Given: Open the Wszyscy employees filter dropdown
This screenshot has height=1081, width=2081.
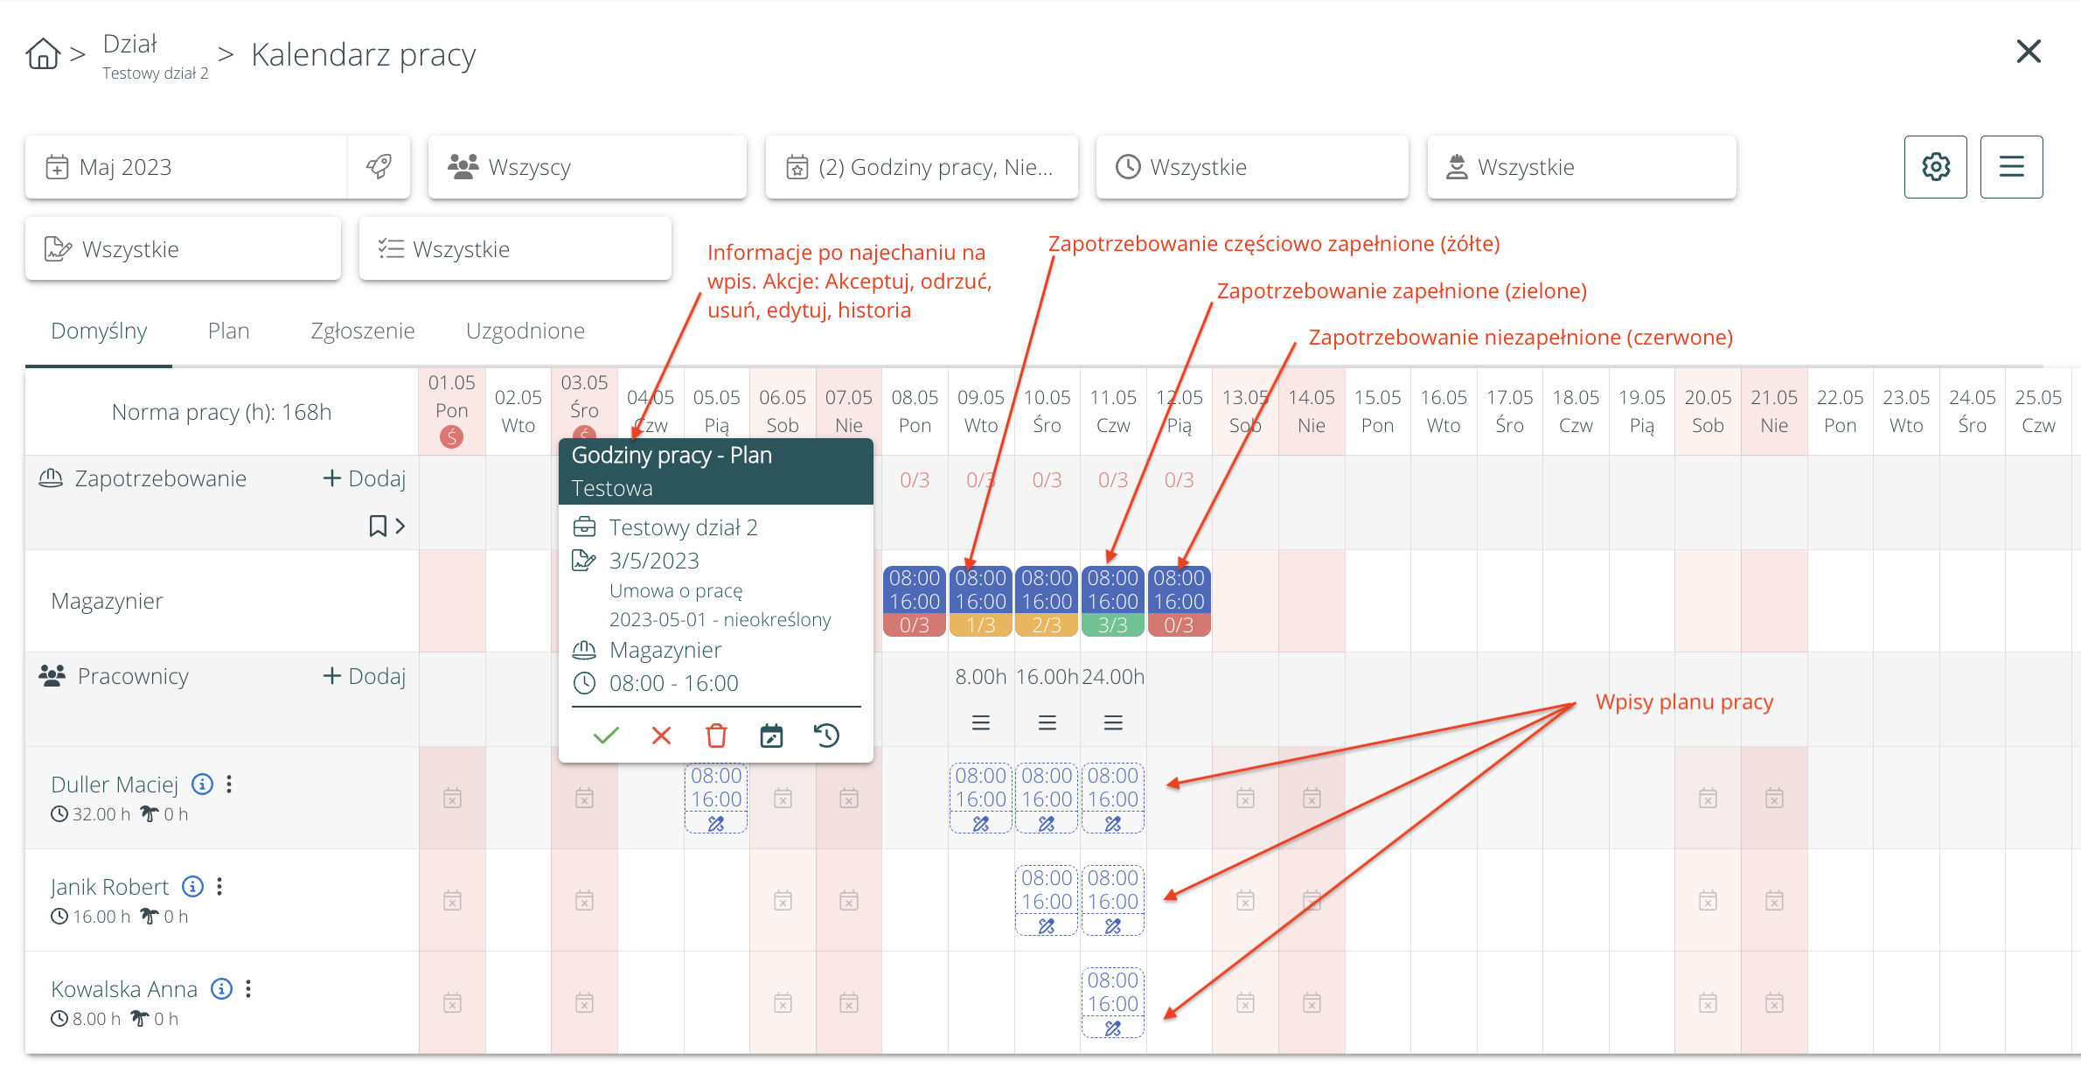Looking at the screenshot, I should pos(587,166).
